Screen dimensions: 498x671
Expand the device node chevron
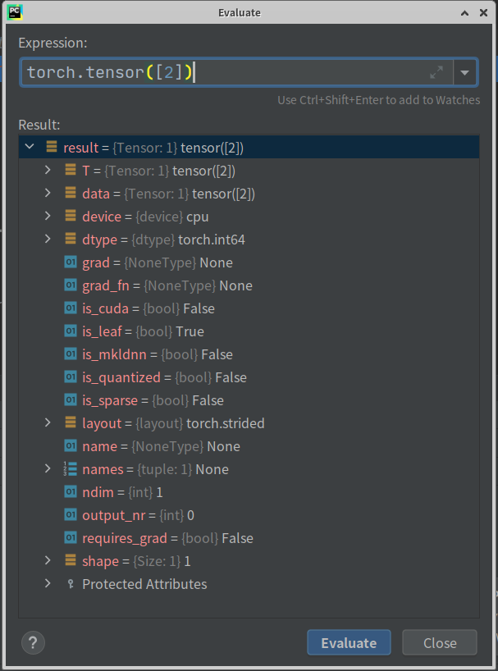tap(48, 216)
